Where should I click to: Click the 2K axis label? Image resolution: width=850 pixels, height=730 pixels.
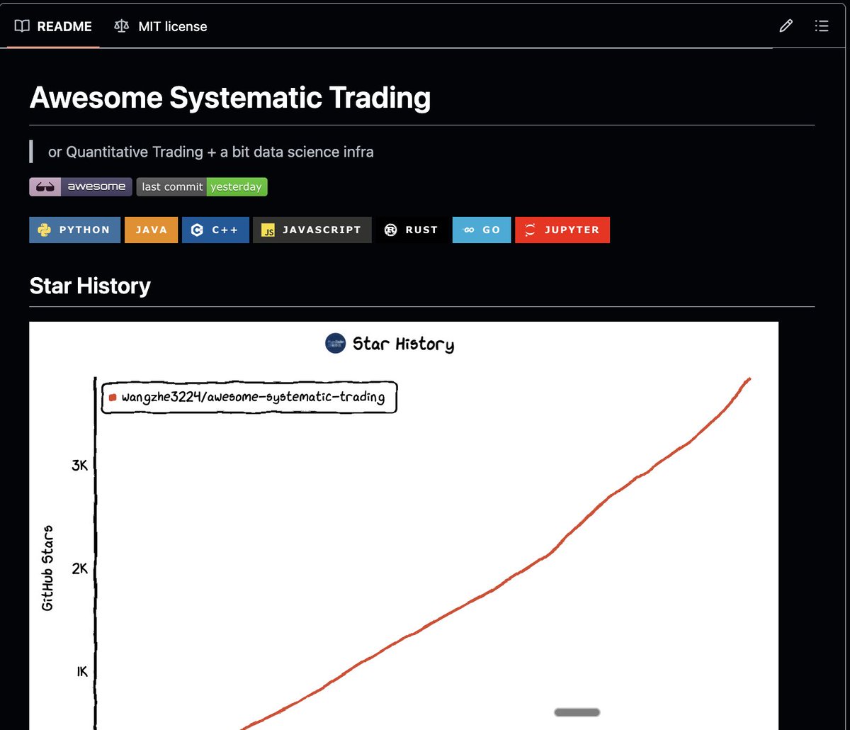[x=79, y=568]
